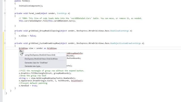Click 'InitializeComponent();' call
The width and height of the screenshot is (181, 102).
click(x=31, y=6)
